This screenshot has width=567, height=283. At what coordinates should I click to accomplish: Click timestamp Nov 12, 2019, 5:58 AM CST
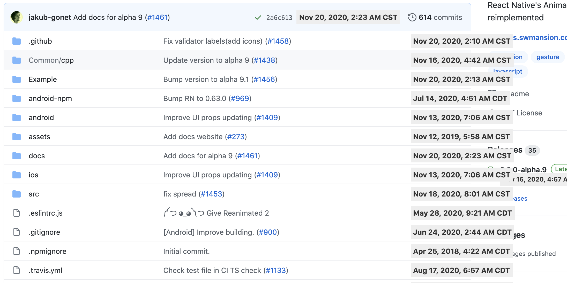point(461,137)
